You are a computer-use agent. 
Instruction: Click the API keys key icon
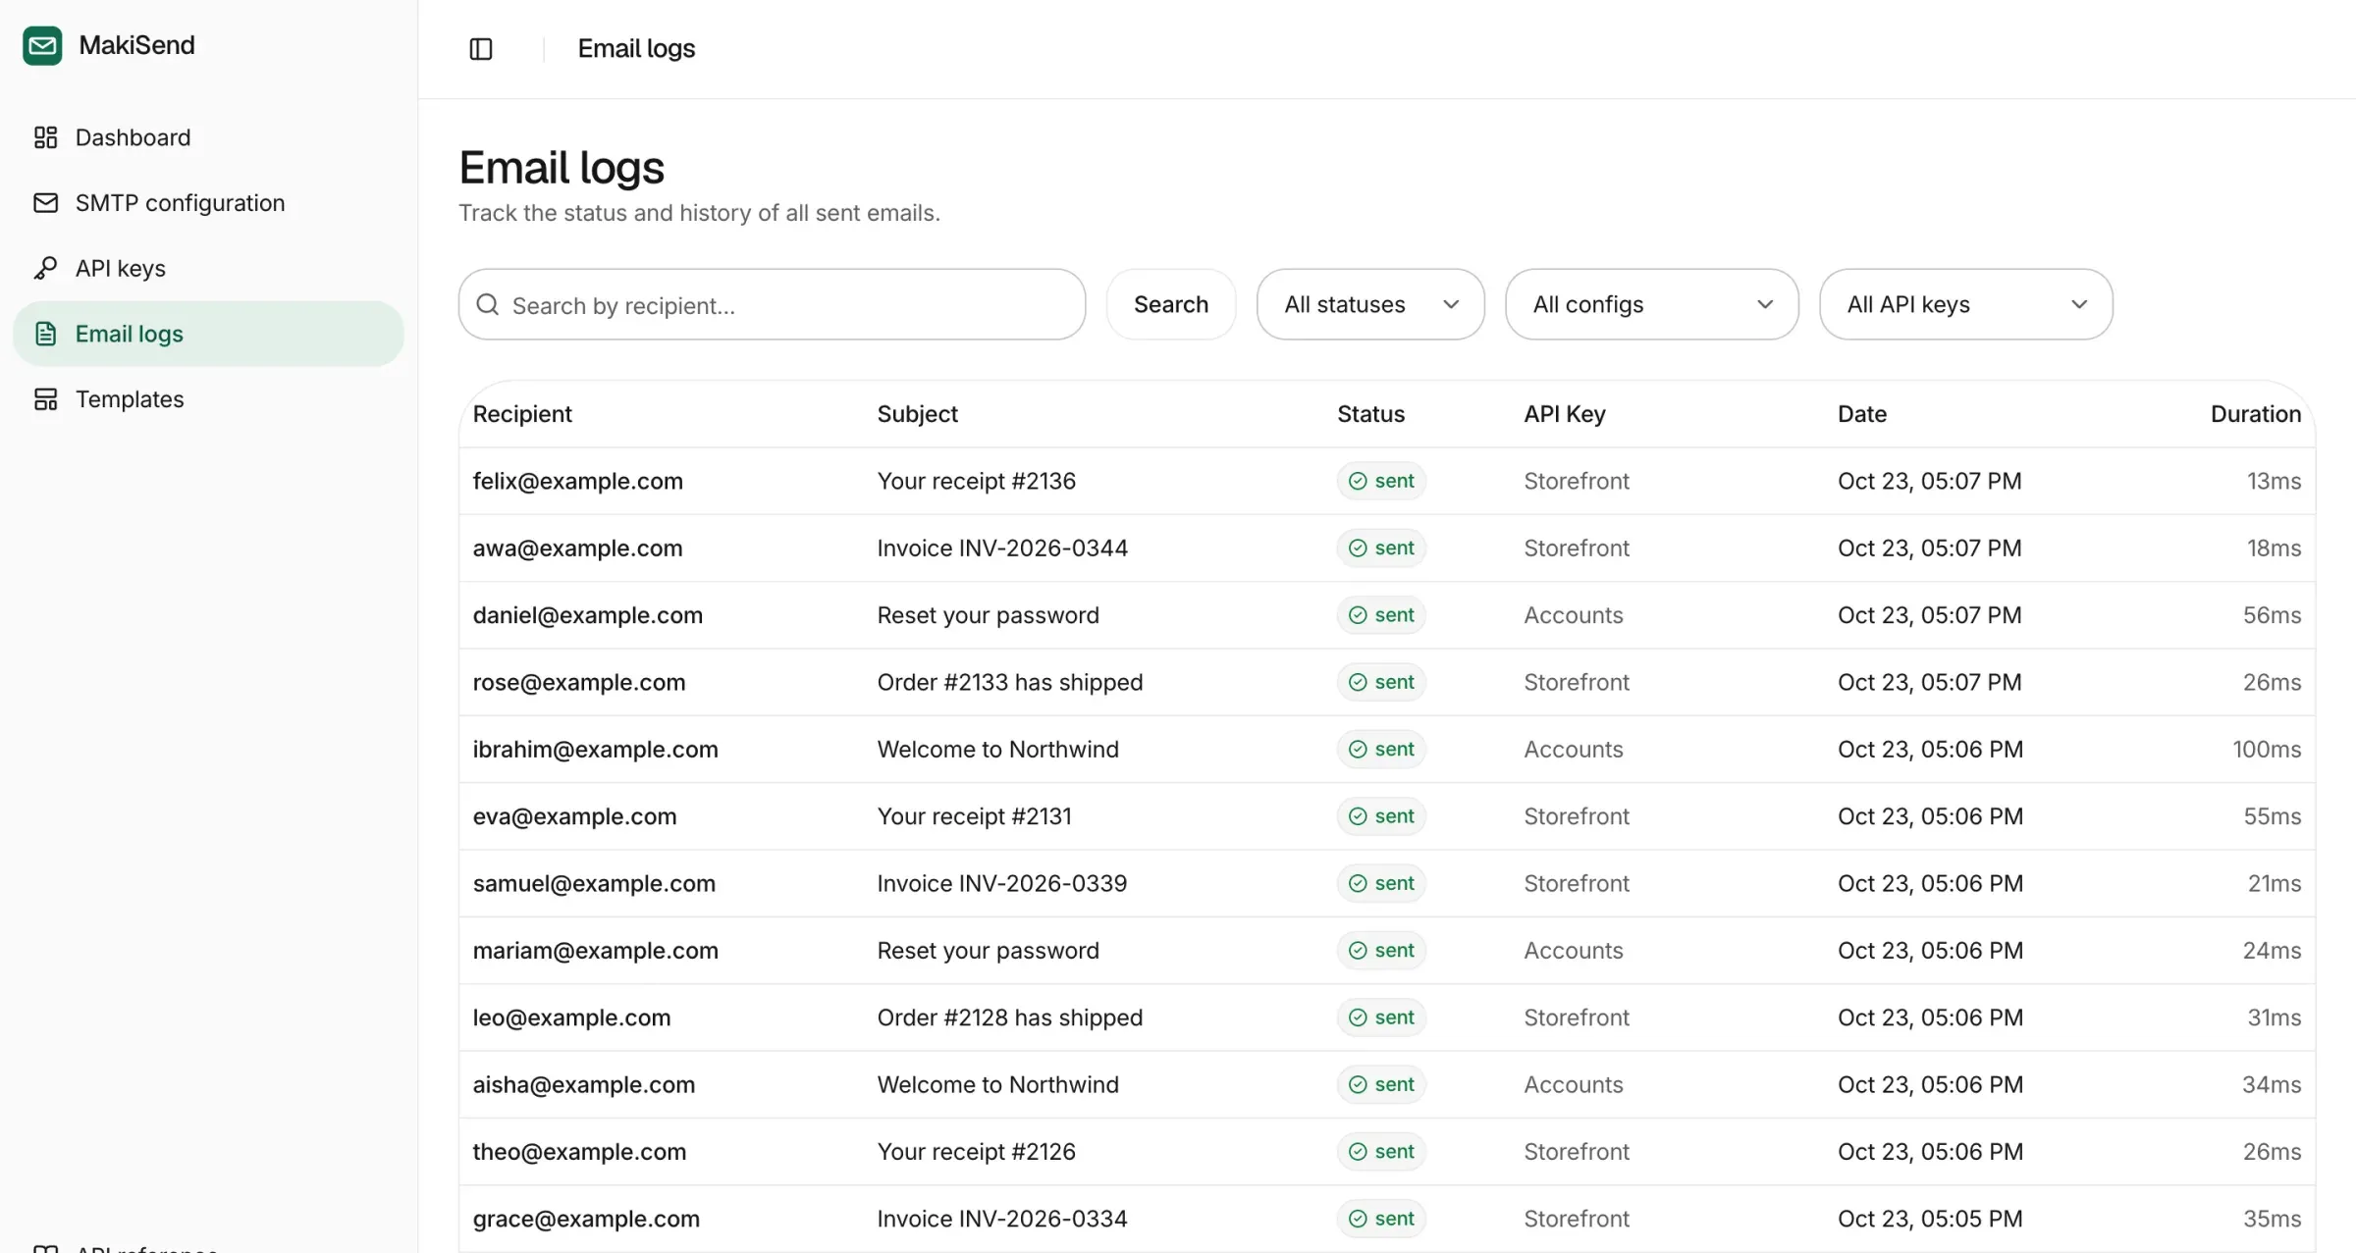(x=45, y=268)
